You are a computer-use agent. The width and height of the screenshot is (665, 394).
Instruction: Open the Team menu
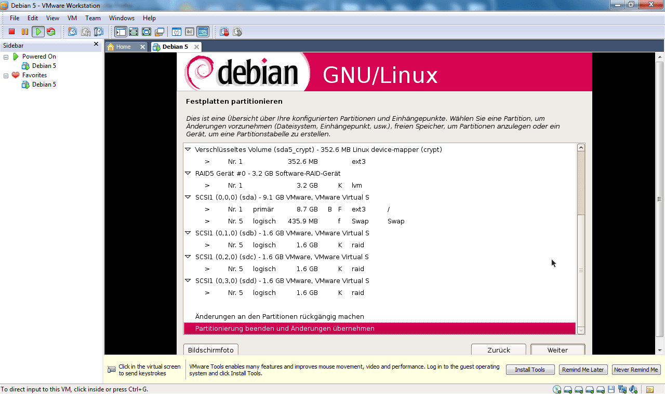[x=93, y=18]
